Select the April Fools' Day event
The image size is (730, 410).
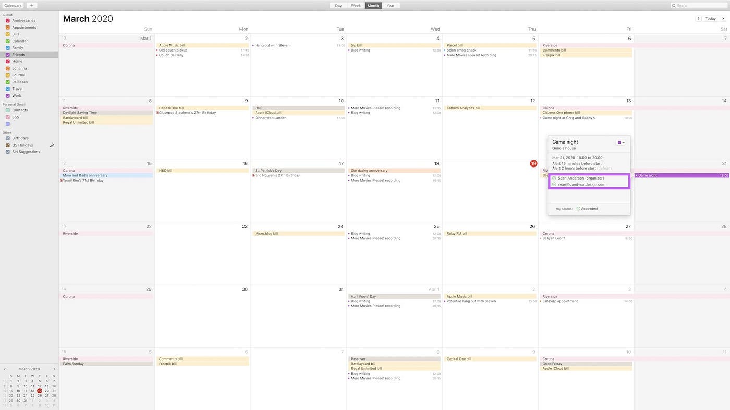point(394,297)
